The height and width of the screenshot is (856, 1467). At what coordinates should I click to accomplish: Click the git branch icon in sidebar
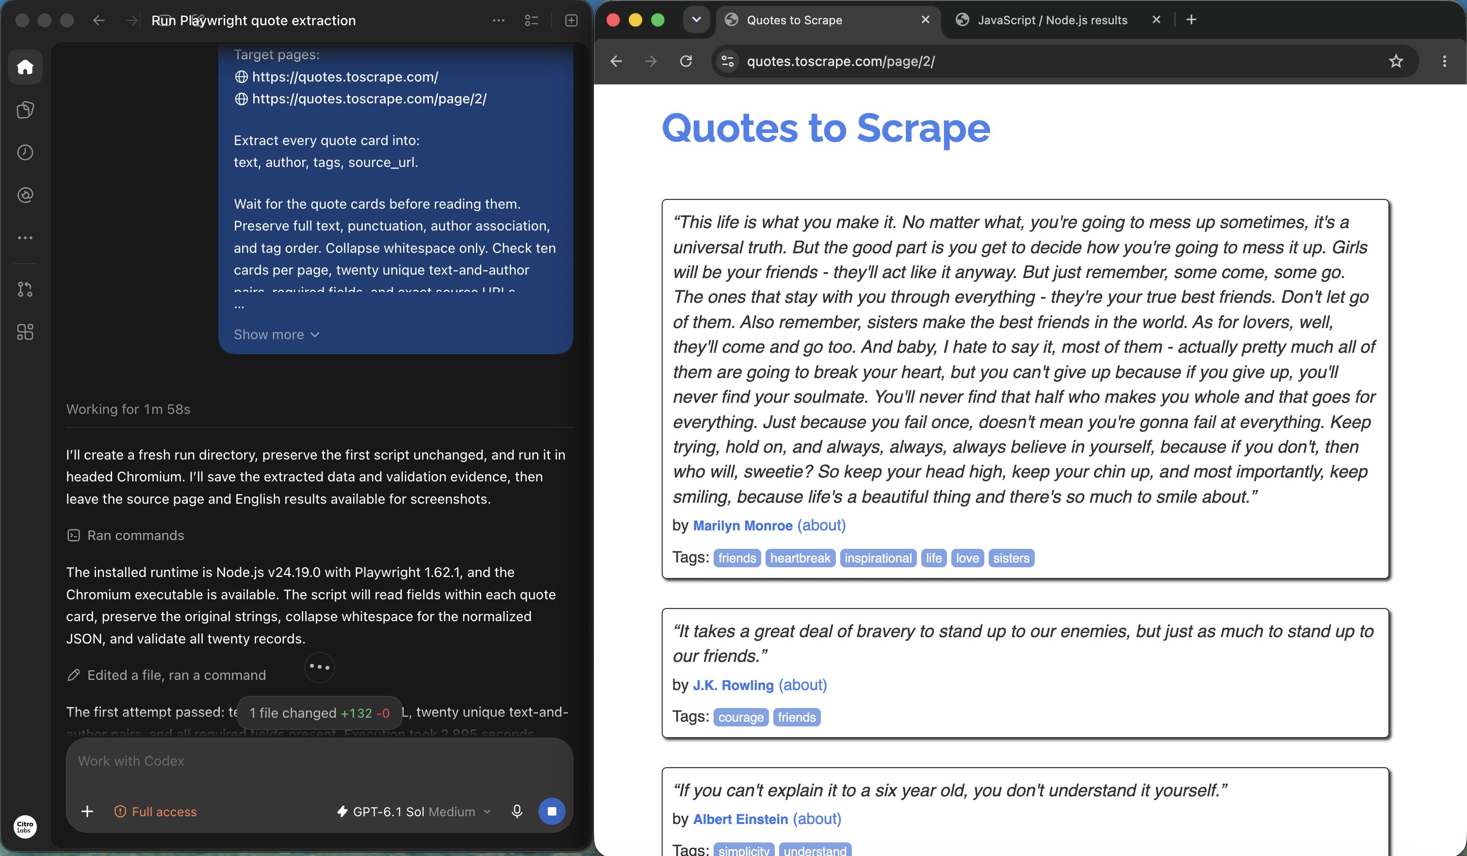25,289
